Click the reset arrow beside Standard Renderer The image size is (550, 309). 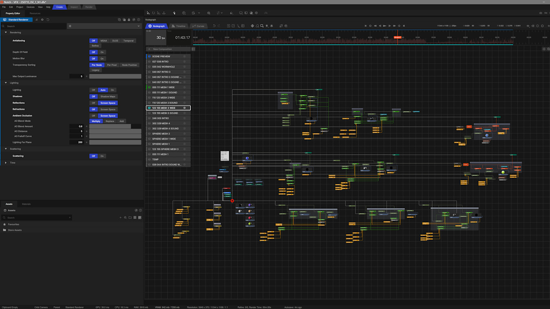[x=48, y=20]
